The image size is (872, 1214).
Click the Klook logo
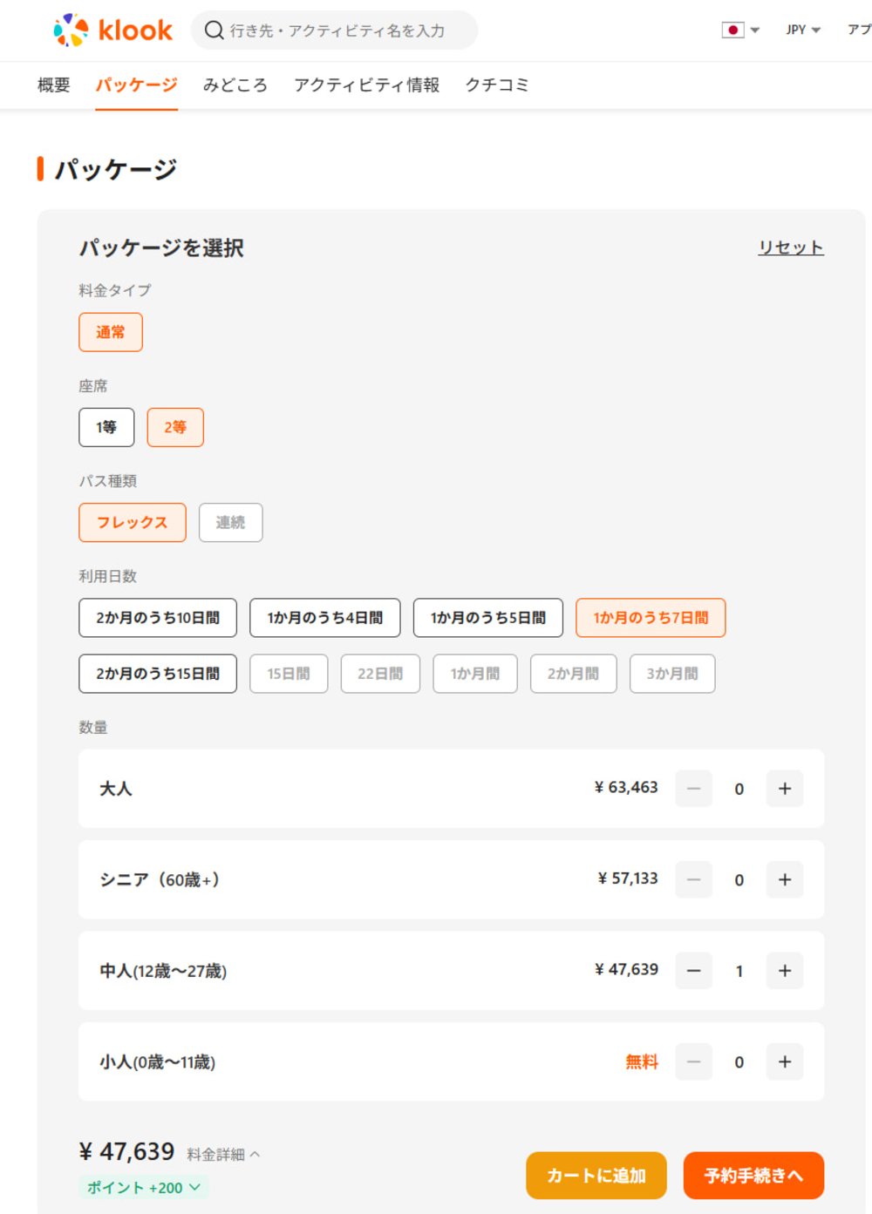pos(114,30)
